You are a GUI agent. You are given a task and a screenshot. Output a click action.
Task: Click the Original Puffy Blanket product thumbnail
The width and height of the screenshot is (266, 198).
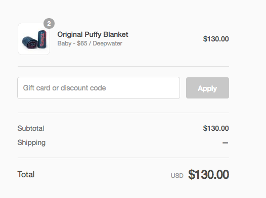(34, 39)
